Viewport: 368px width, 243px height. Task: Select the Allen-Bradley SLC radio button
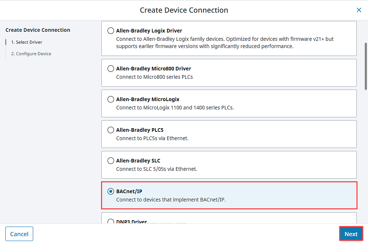tap(110, 161)
